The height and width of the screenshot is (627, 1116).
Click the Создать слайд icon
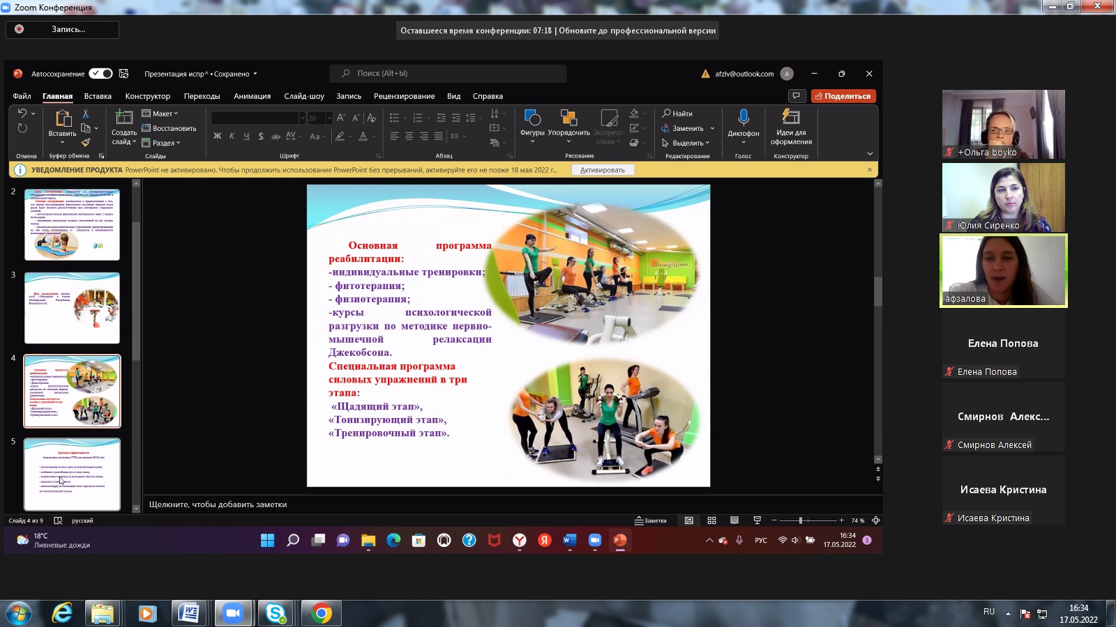click(124, 118)
